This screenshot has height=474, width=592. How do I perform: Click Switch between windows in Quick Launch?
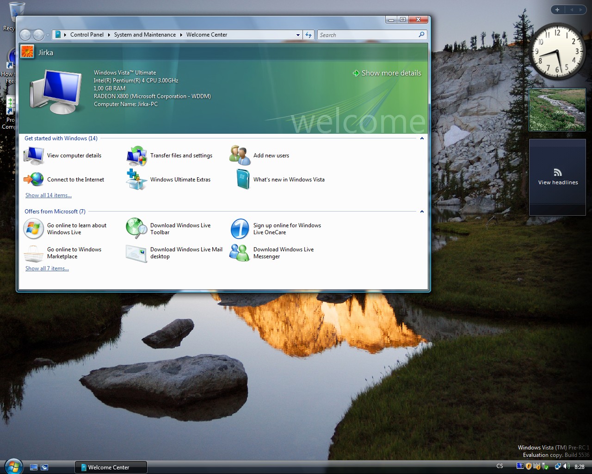(44, 468)
